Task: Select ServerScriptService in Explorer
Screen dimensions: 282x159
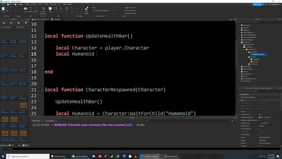Action: [249, 38]
